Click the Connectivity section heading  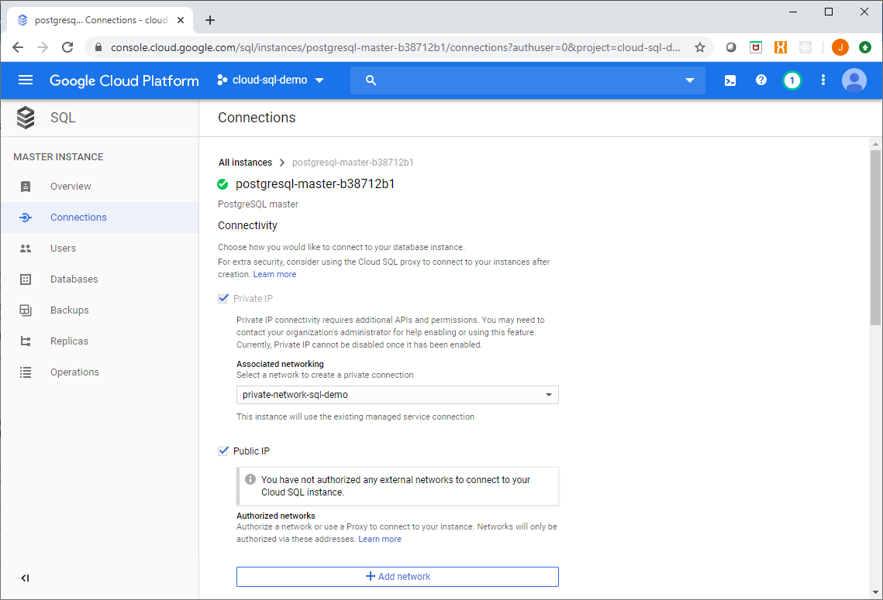coord(248,225)
